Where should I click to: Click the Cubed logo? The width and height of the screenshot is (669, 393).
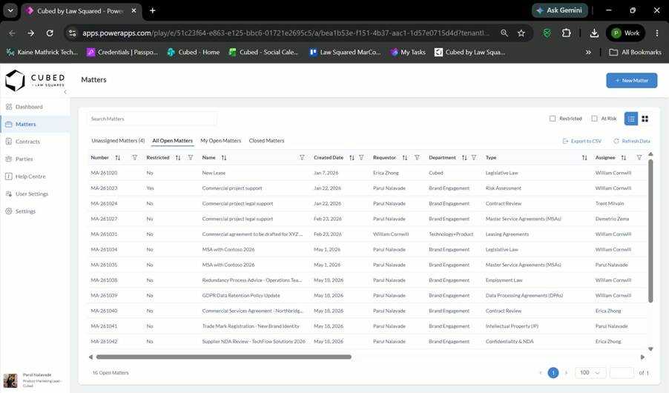pyautogui.click(x=35, y=80)
